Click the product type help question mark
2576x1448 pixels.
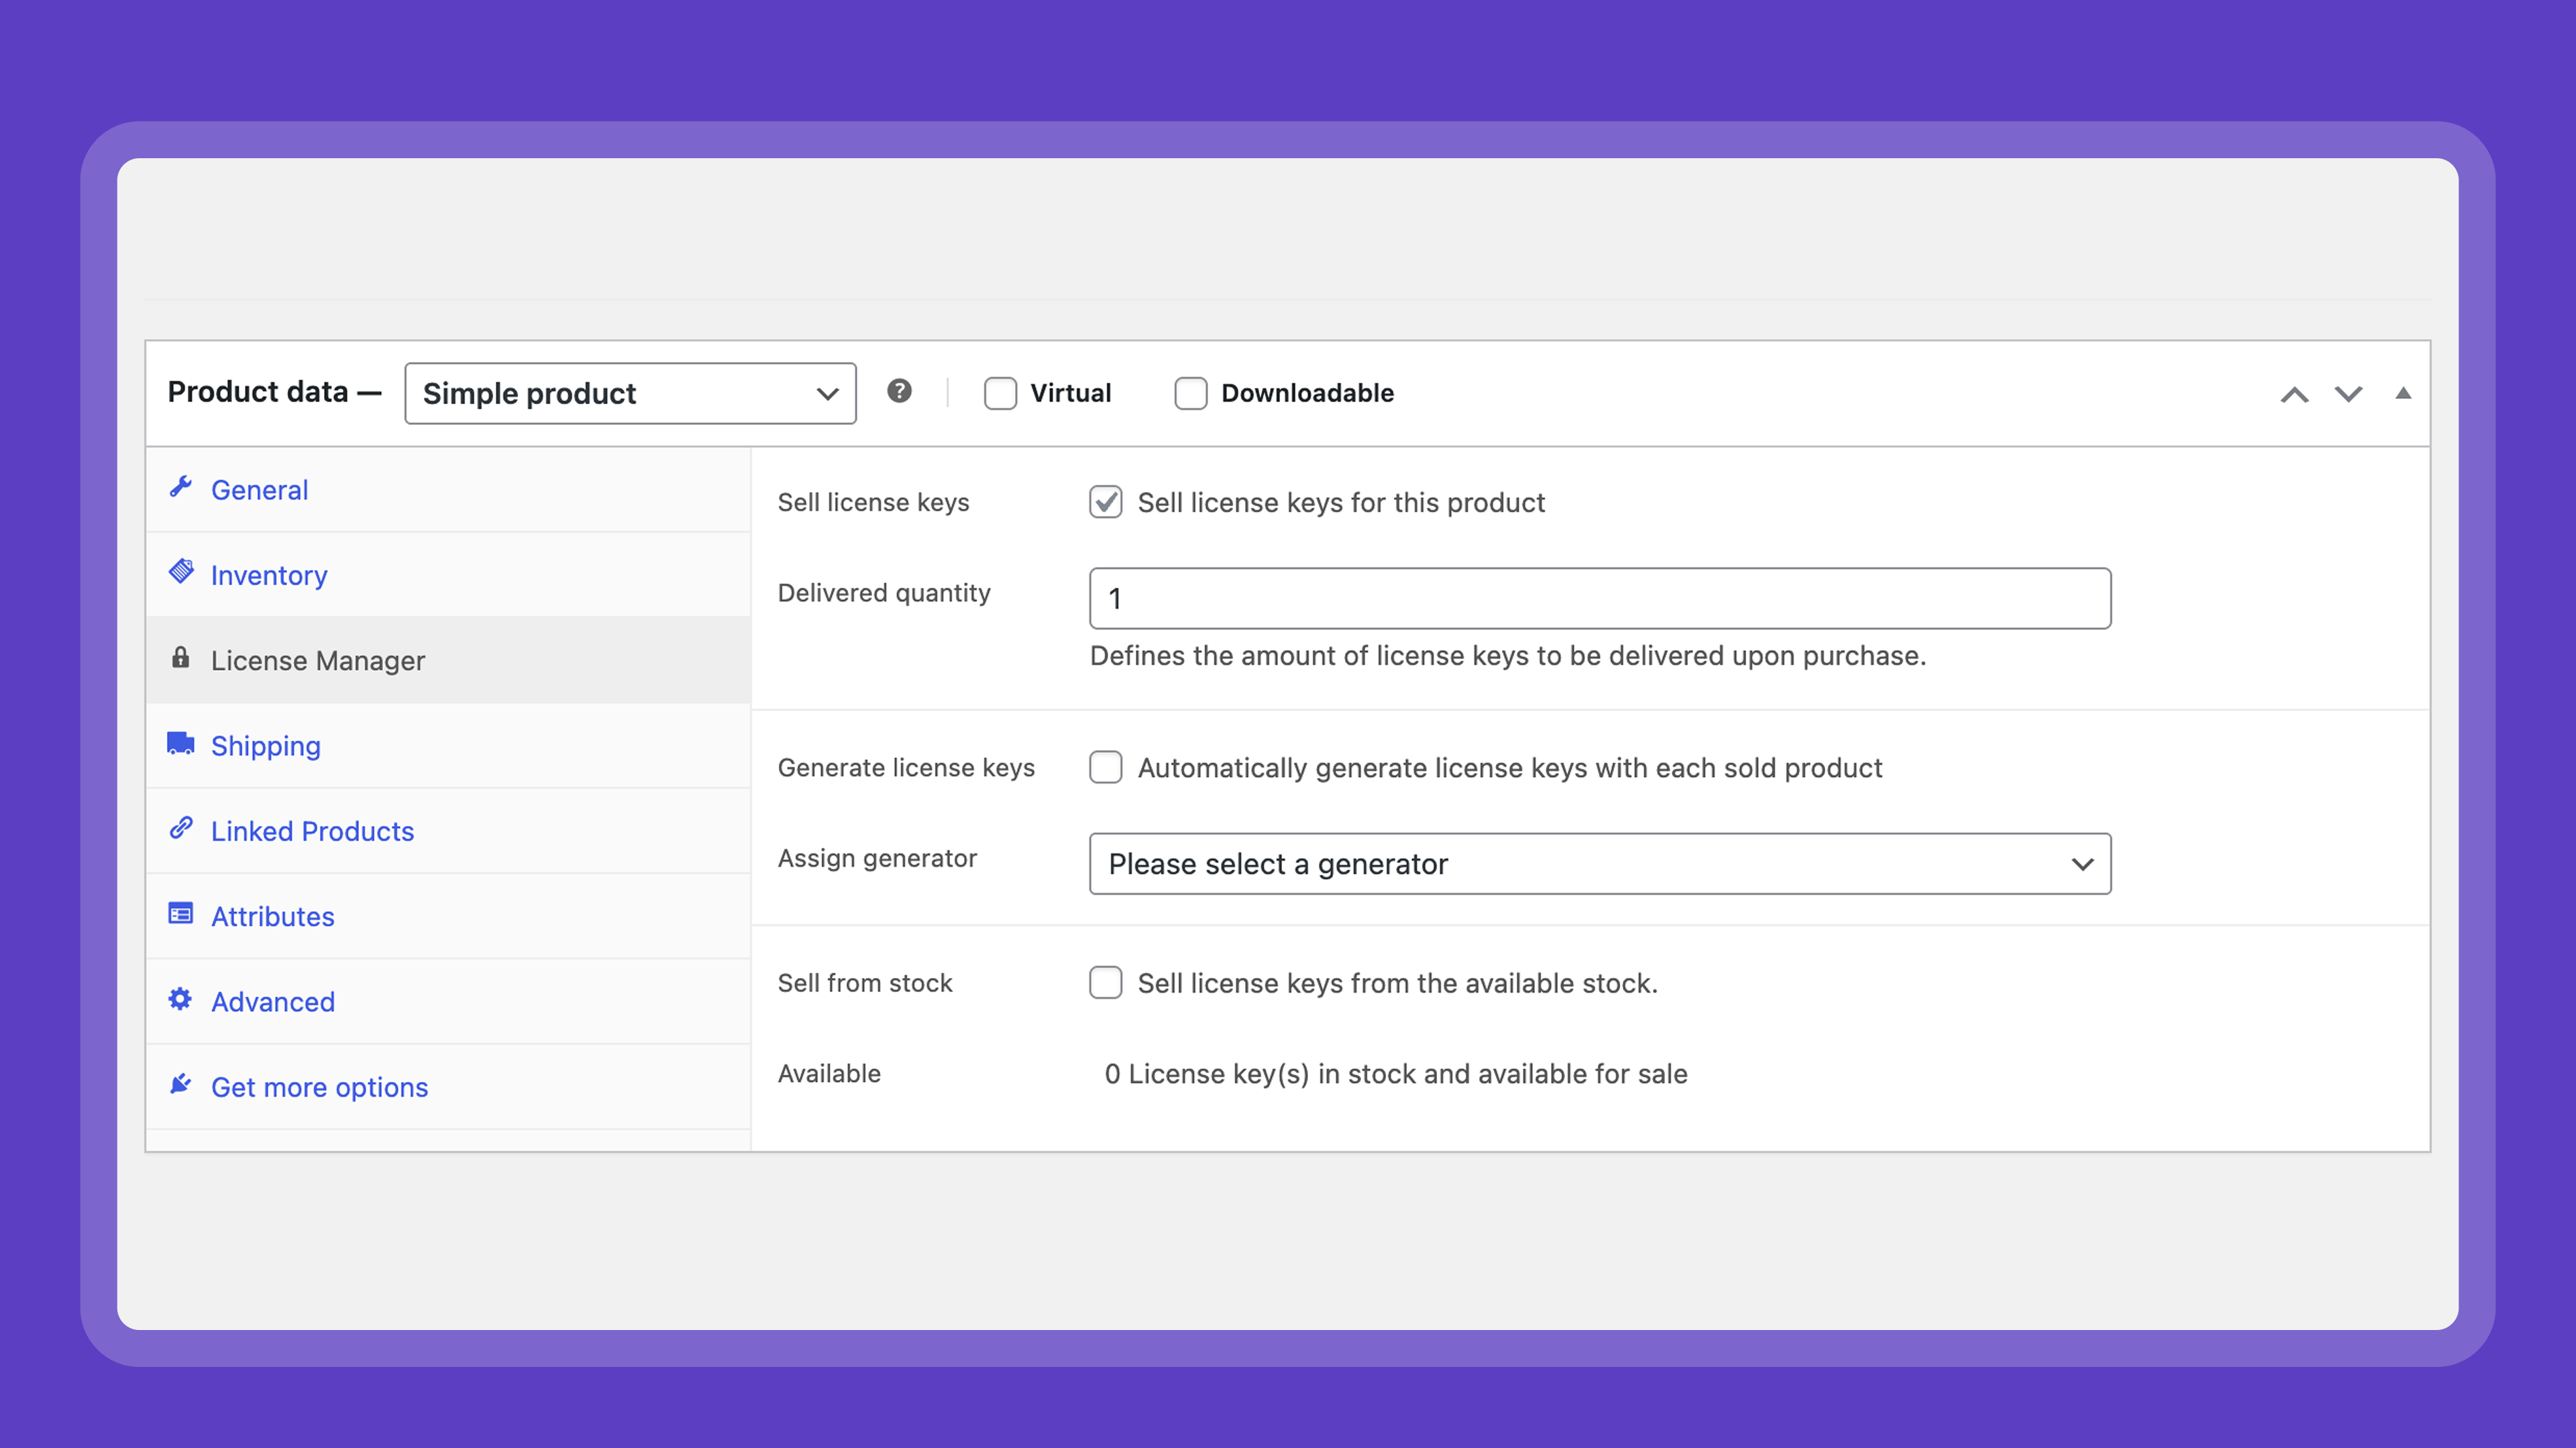[899, 391]
